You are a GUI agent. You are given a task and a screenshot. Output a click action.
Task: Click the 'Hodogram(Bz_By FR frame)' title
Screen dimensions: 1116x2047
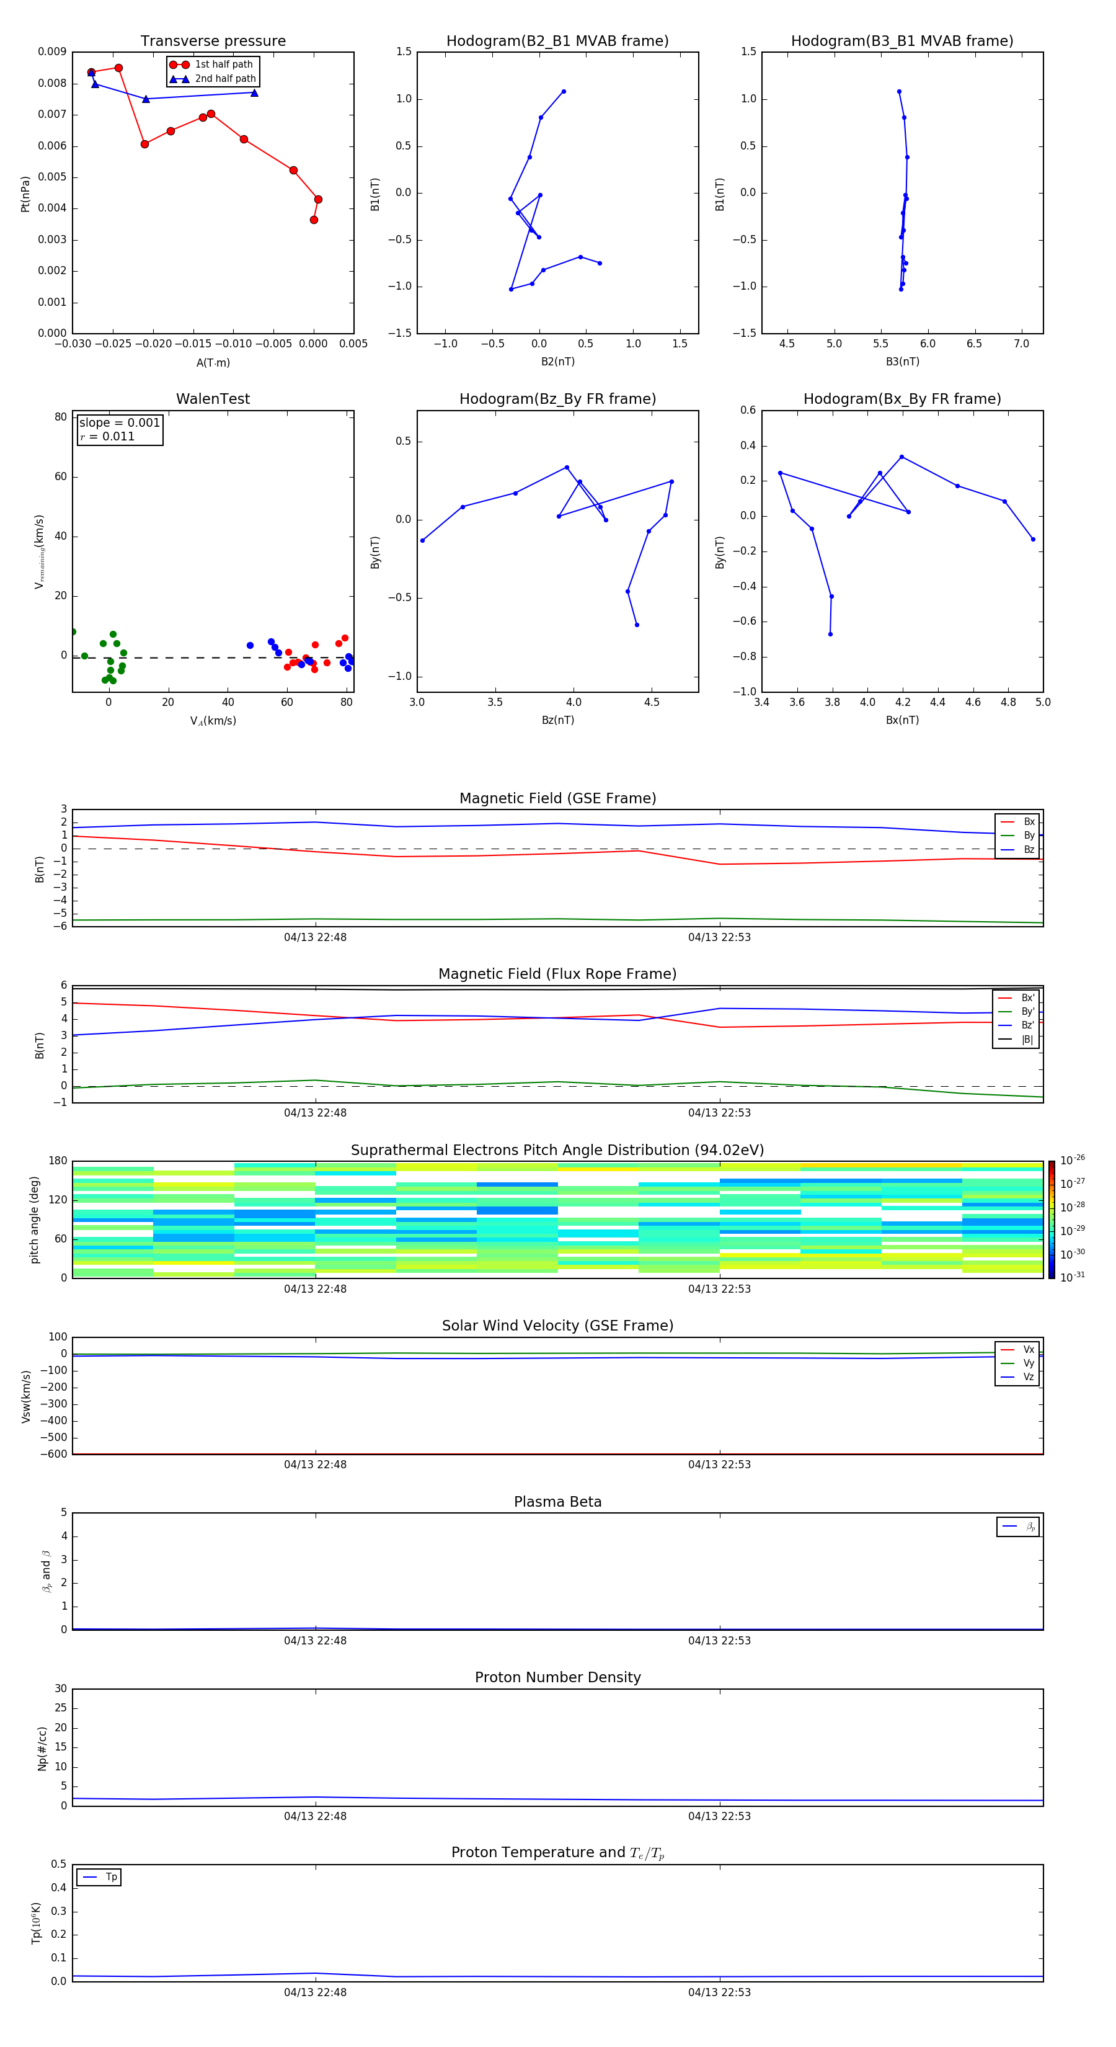click(x=557, y=399)
